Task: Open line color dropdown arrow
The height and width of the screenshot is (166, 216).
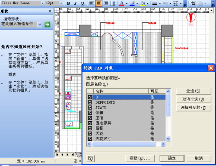Action: click(x=137, y=3)
